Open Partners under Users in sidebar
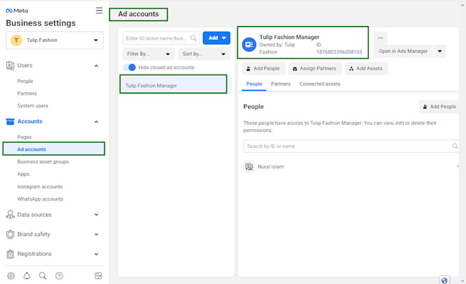Viewport: 466px width, 284px height. tap(27, 93)
